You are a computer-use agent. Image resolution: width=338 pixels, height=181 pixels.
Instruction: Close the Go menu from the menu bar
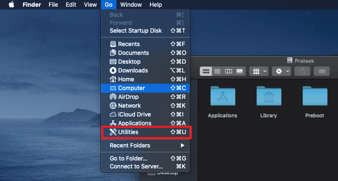(108, 5)
